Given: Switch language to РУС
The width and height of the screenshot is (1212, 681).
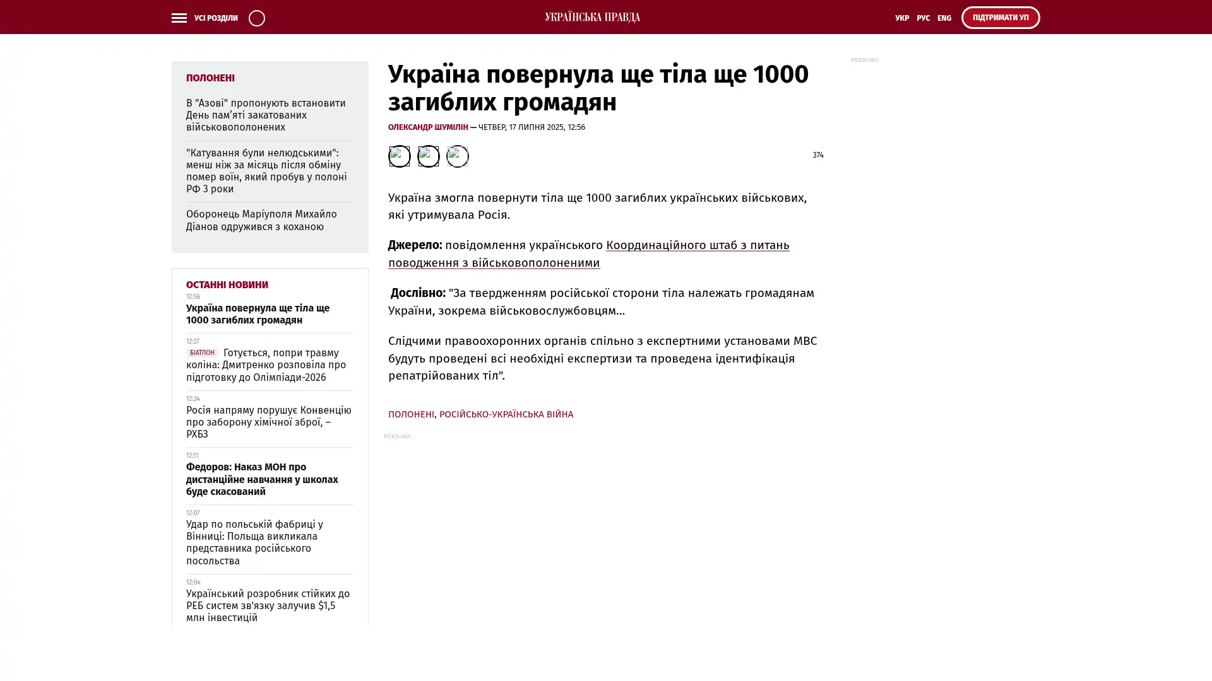Looking at the screenshot, I should pyautogui.click(x=923, y=18).
